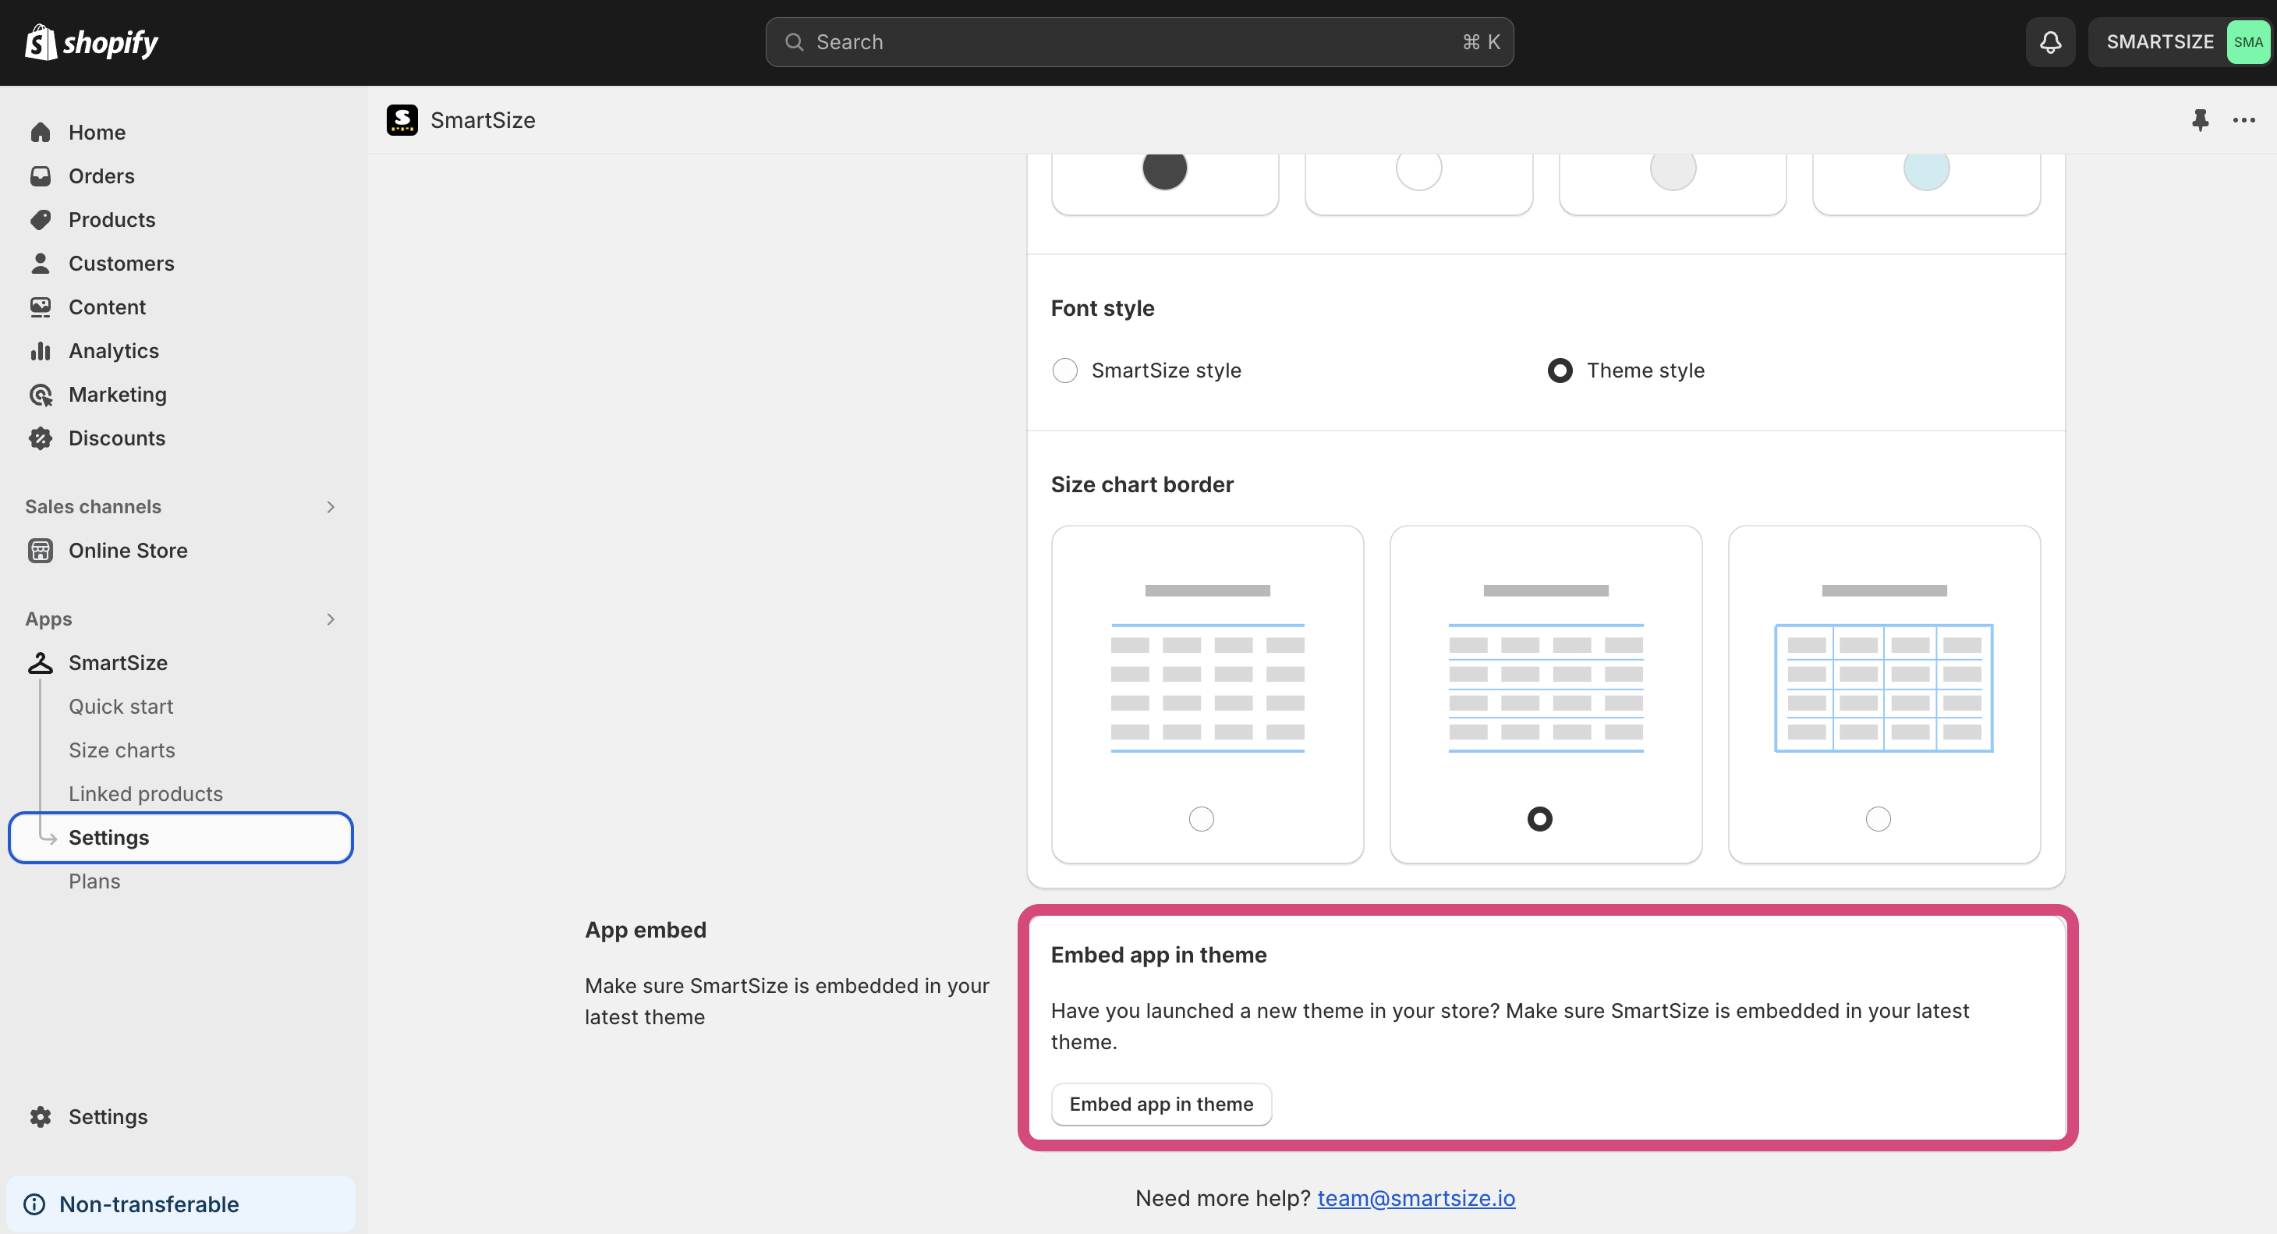This screenshot has width=2277, height=1234.
Task: Open Quick start under SmartSize
Action: coord(121,706)
